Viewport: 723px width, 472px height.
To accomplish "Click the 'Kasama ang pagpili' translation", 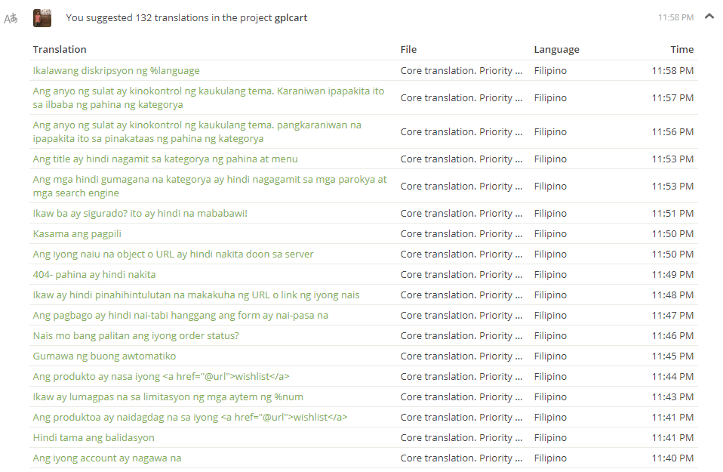I will click(x=77, y=233).
